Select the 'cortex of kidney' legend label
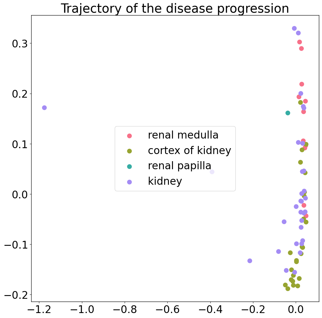 coord(189,151)
